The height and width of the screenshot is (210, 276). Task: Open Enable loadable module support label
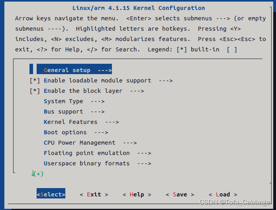pyautogui.click(x=97, y=80)
